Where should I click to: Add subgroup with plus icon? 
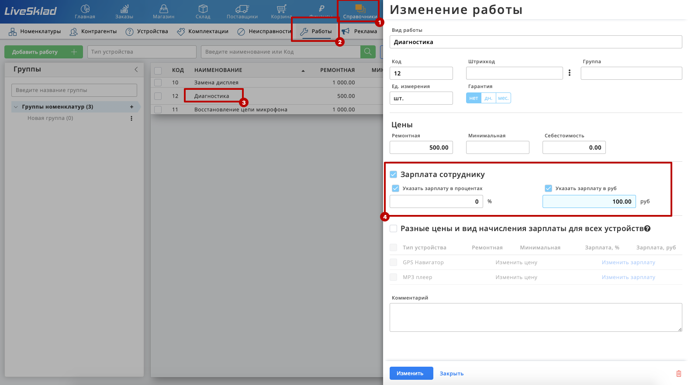[x=131, y=107]
